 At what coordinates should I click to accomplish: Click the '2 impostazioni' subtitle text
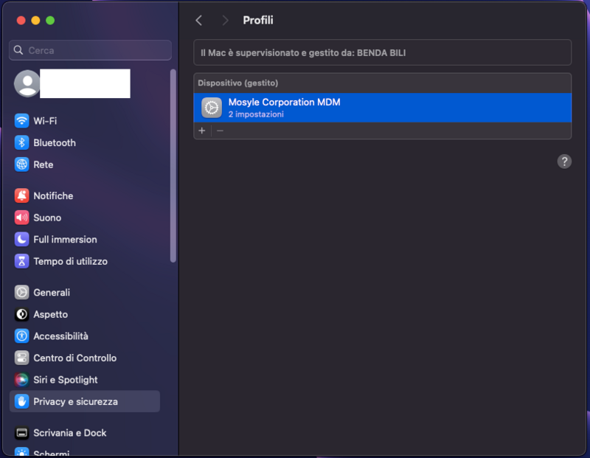point(256,114)
